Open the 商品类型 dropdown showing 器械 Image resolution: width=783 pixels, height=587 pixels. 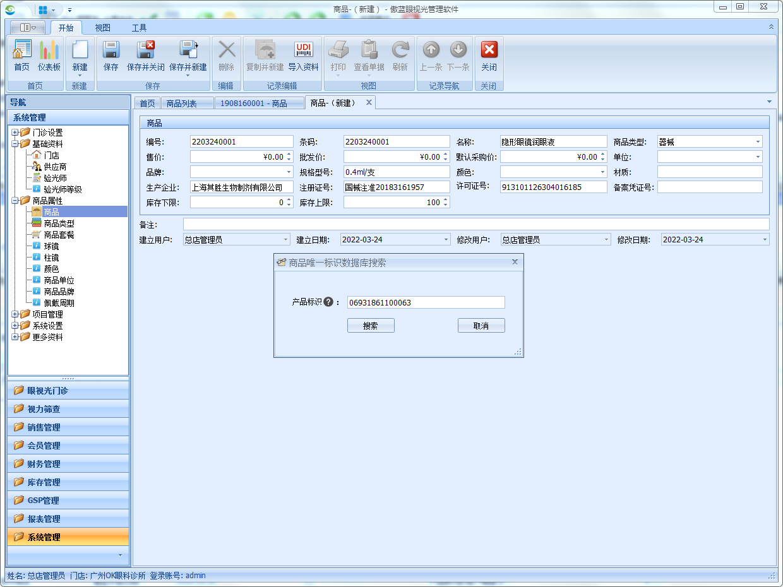(758, 142)
